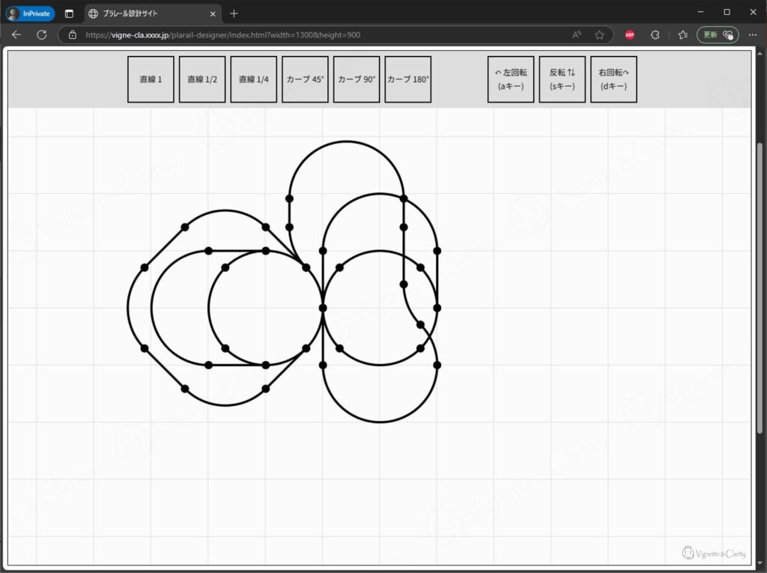767x573 pixels.
Task: Click the read aloud icon in address bar
Action: (x=577, y=34)
